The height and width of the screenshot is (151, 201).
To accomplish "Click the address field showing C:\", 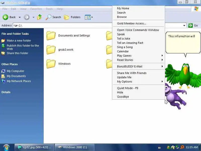I will (x=99, y=26).
